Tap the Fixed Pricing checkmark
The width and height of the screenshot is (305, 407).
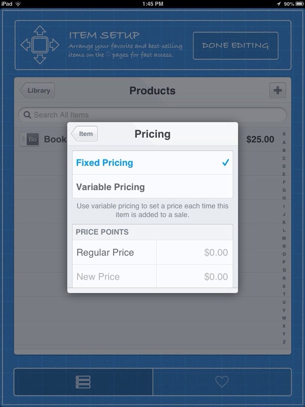coord(226,163)
